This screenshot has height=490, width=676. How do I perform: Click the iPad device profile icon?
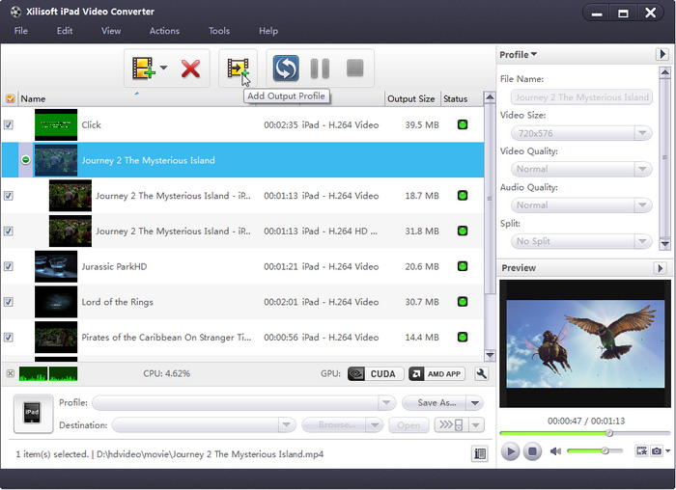33,414
